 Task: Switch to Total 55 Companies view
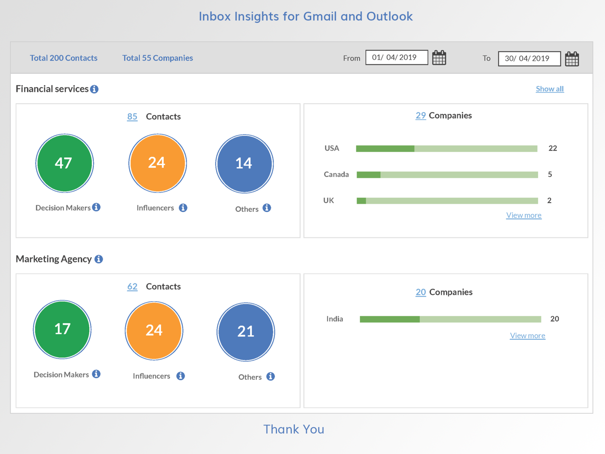coord(157,58)
